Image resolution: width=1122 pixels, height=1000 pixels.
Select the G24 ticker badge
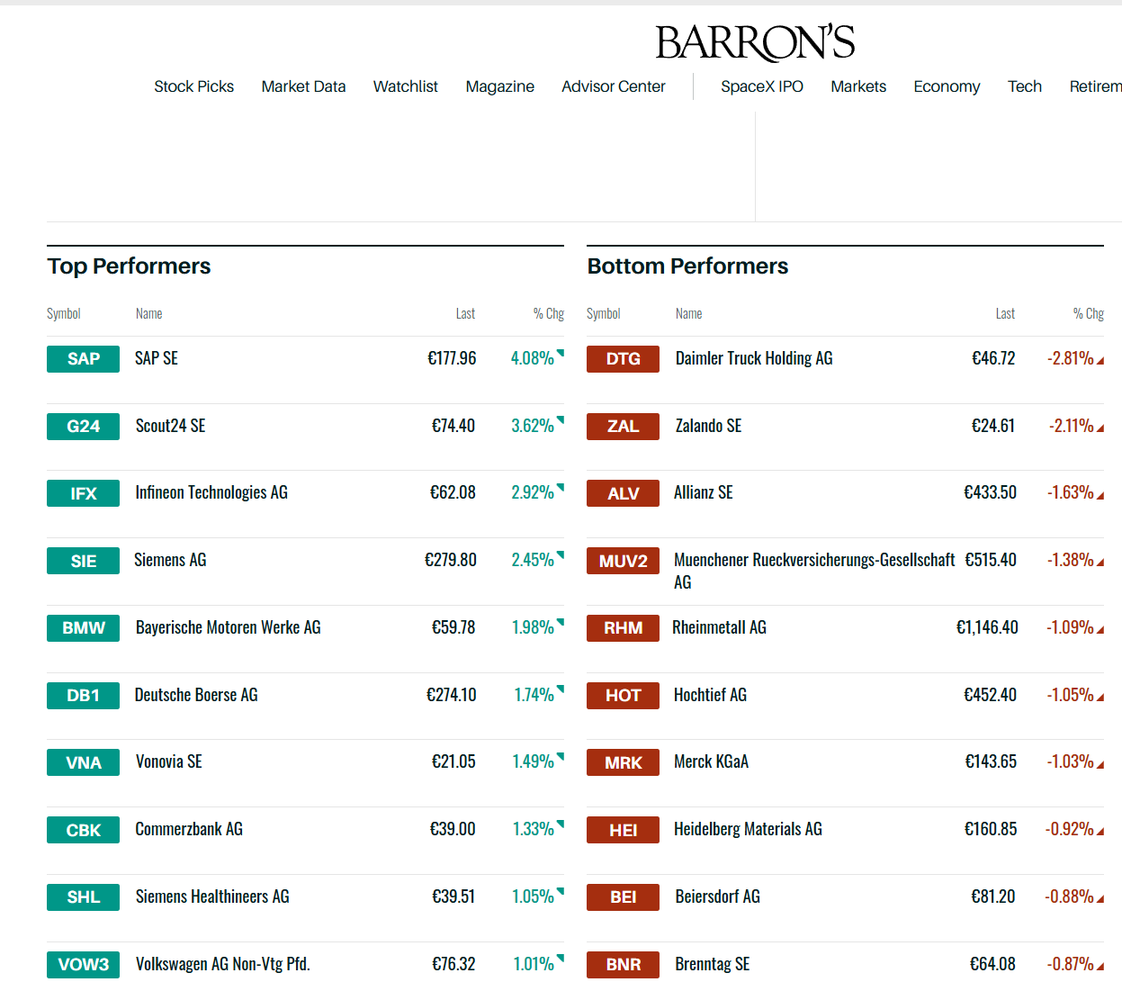tap(83, 427)
